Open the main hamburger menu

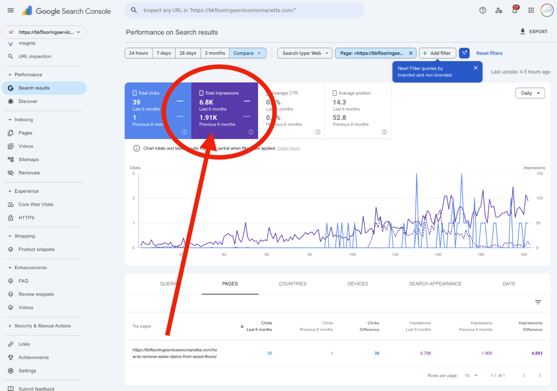pyautogui.click(x=11, y=11)
